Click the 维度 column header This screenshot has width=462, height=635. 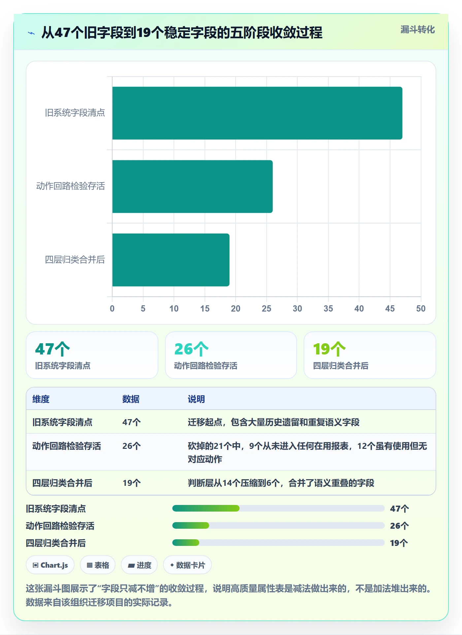pyautogui.click(x=41, y=399)
